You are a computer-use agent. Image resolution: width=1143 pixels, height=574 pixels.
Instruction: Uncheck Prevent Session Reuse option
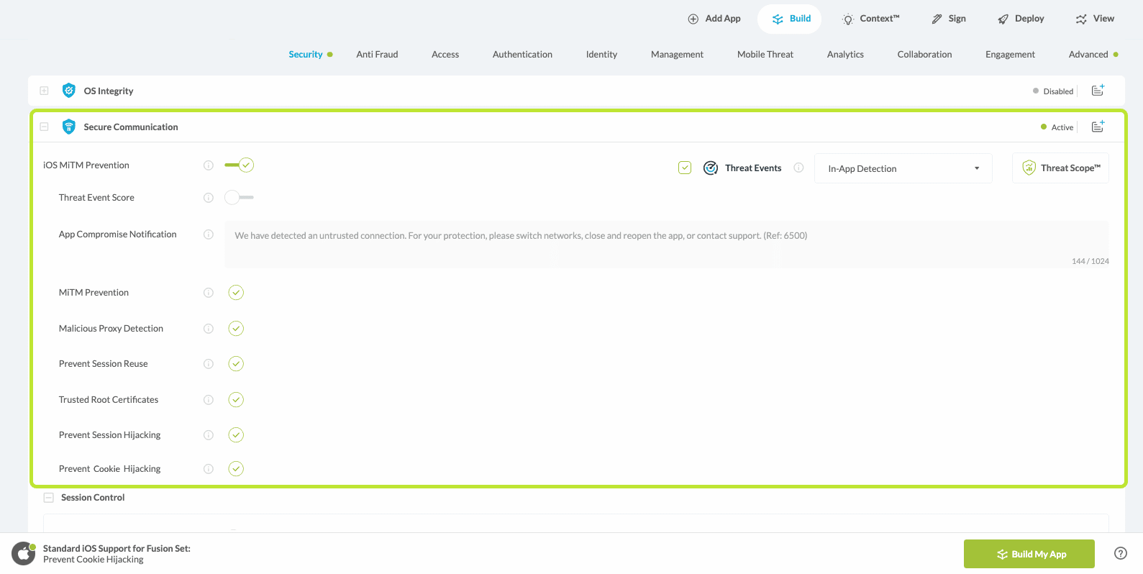coord(236,364)
